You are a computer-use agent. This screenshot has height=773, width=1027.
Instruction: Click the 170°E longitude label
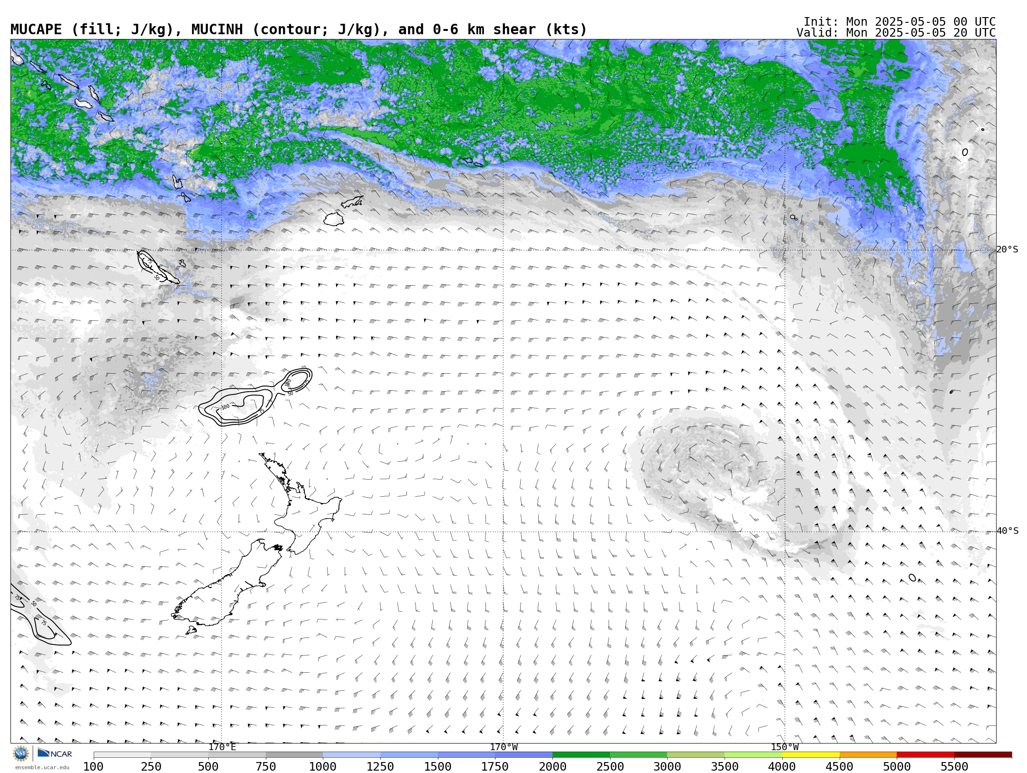222,747
